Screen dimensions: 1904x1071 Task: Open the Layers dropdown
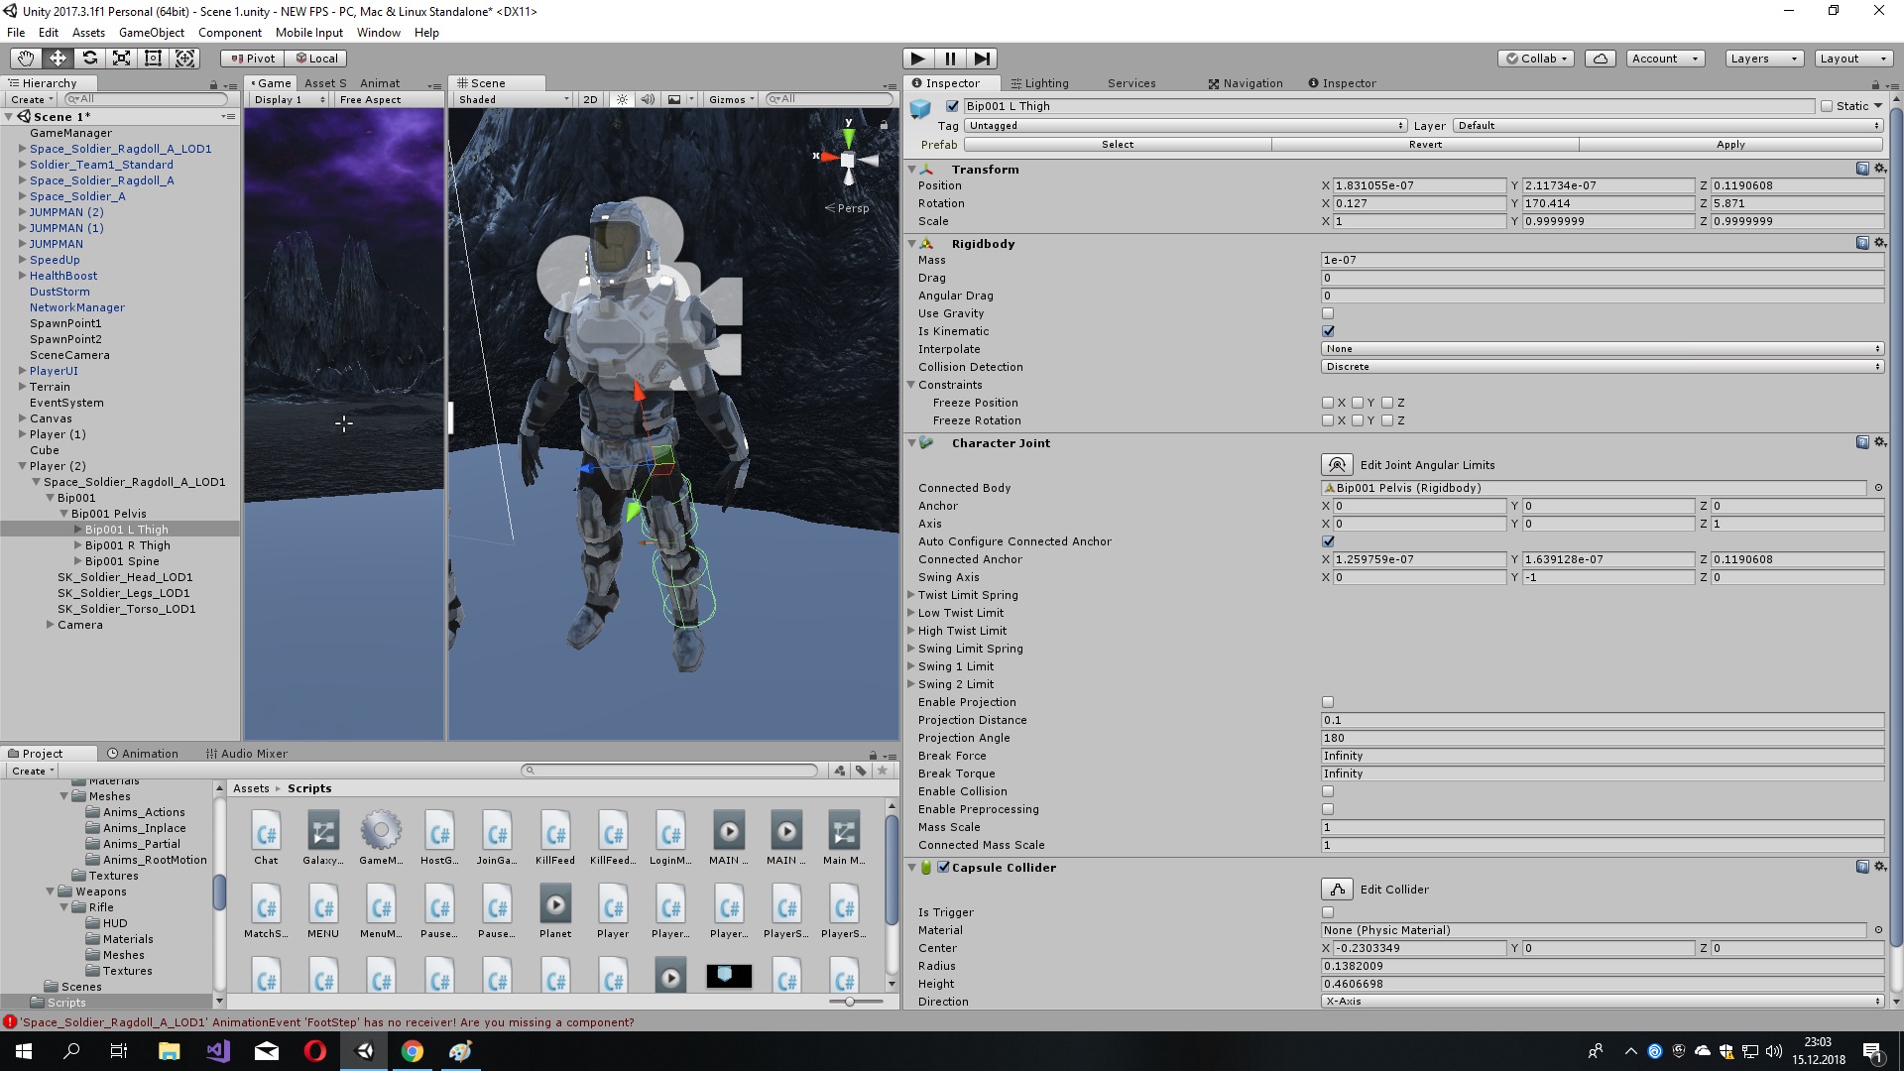tap(1763, 59)
